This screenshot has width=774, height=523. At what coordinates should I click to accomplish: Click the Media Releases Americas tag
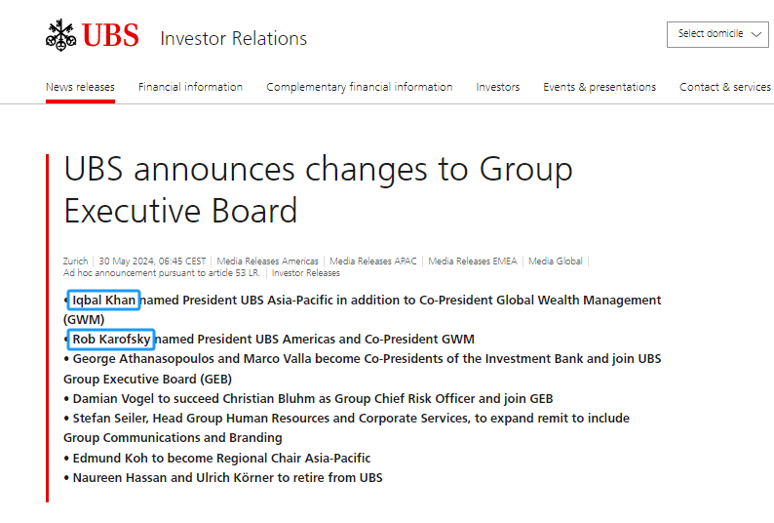(267, 261)
